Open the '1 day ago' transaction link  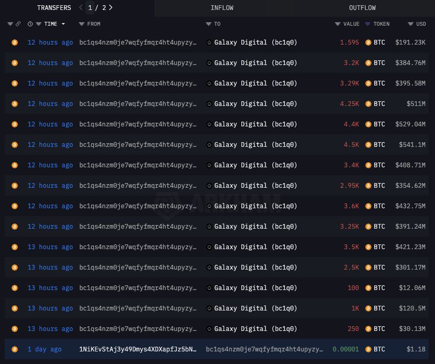(x=45, y=349)
